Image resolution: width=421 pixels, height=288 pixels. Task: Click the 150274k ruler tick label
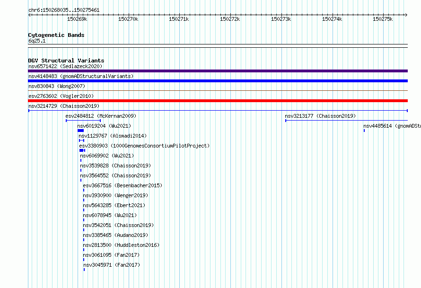coord(332,19)
